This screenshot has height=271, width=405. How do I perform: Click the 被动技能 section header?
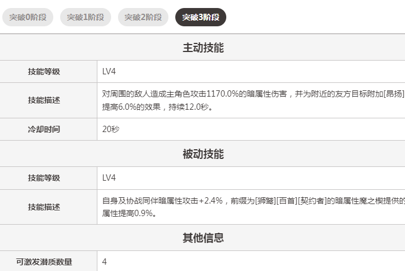tap(203, 154)
